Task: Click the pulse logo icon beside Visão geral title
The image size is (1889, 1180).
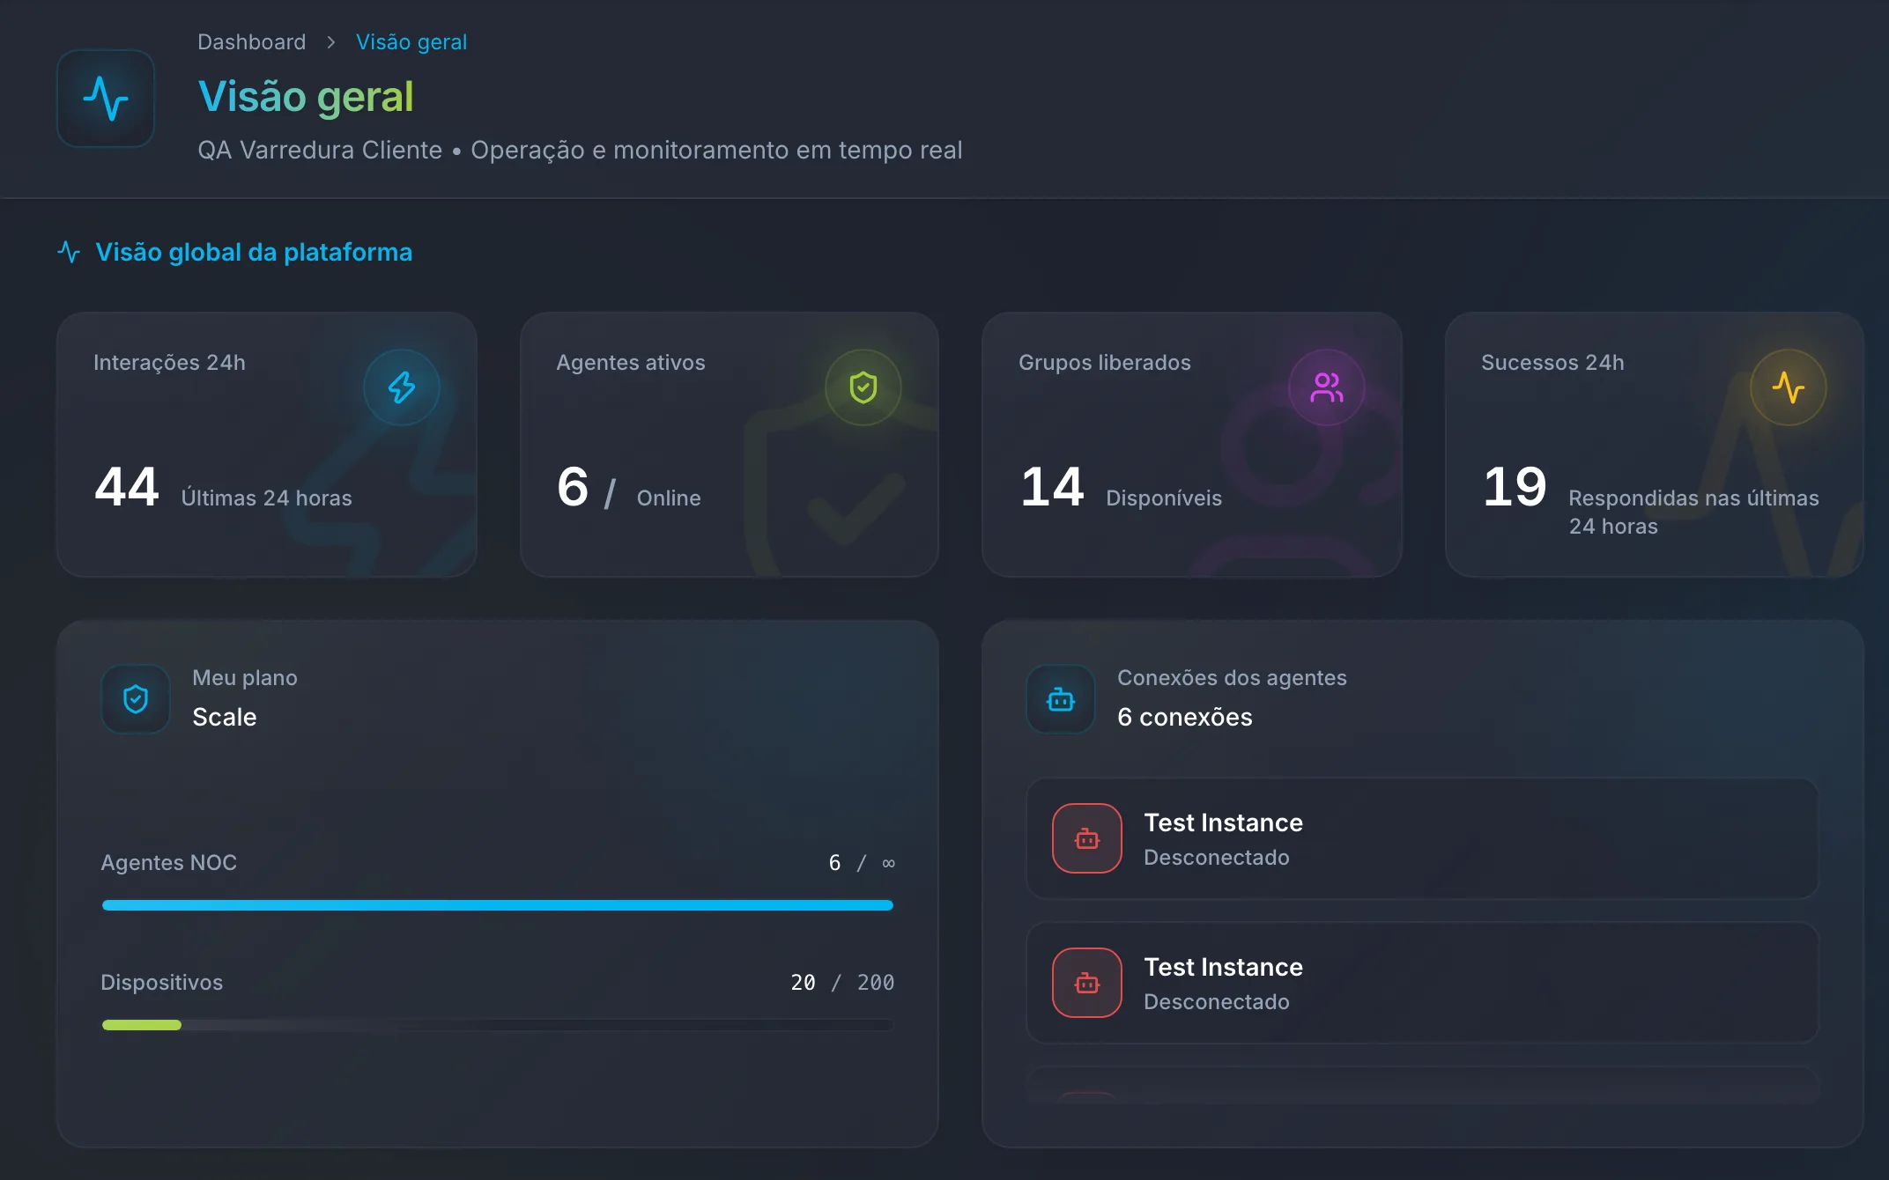Action: 106,98
